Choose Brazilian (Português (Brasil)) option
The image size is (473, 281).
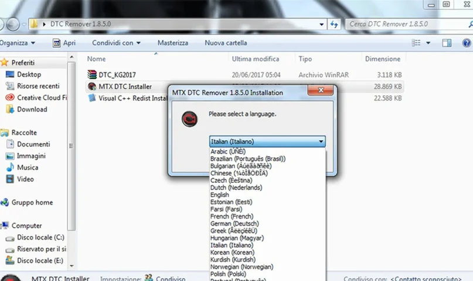click(267, 159)
